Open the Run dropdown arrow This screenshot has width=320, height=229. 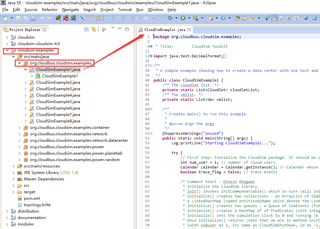pos(189,18)
